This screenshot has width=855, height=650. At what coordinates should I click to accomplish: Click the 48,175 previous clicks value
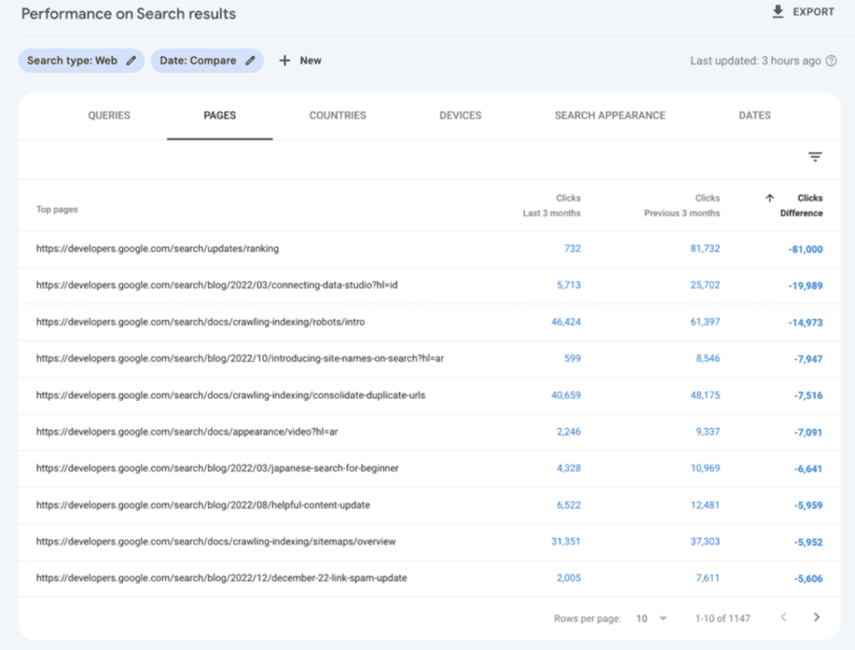click(705, 395)
